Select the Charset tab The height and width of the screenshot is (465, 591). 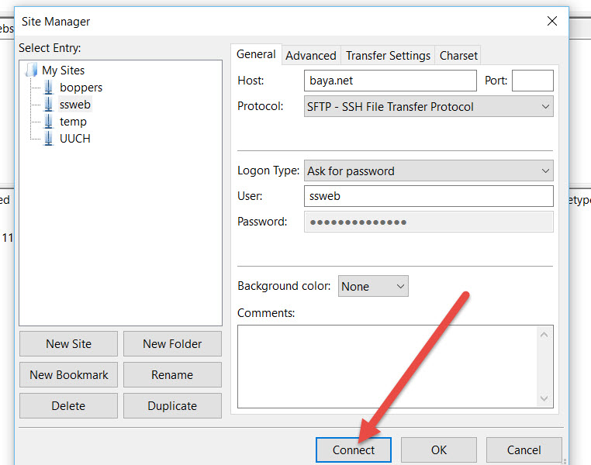[x=458, y=56]
